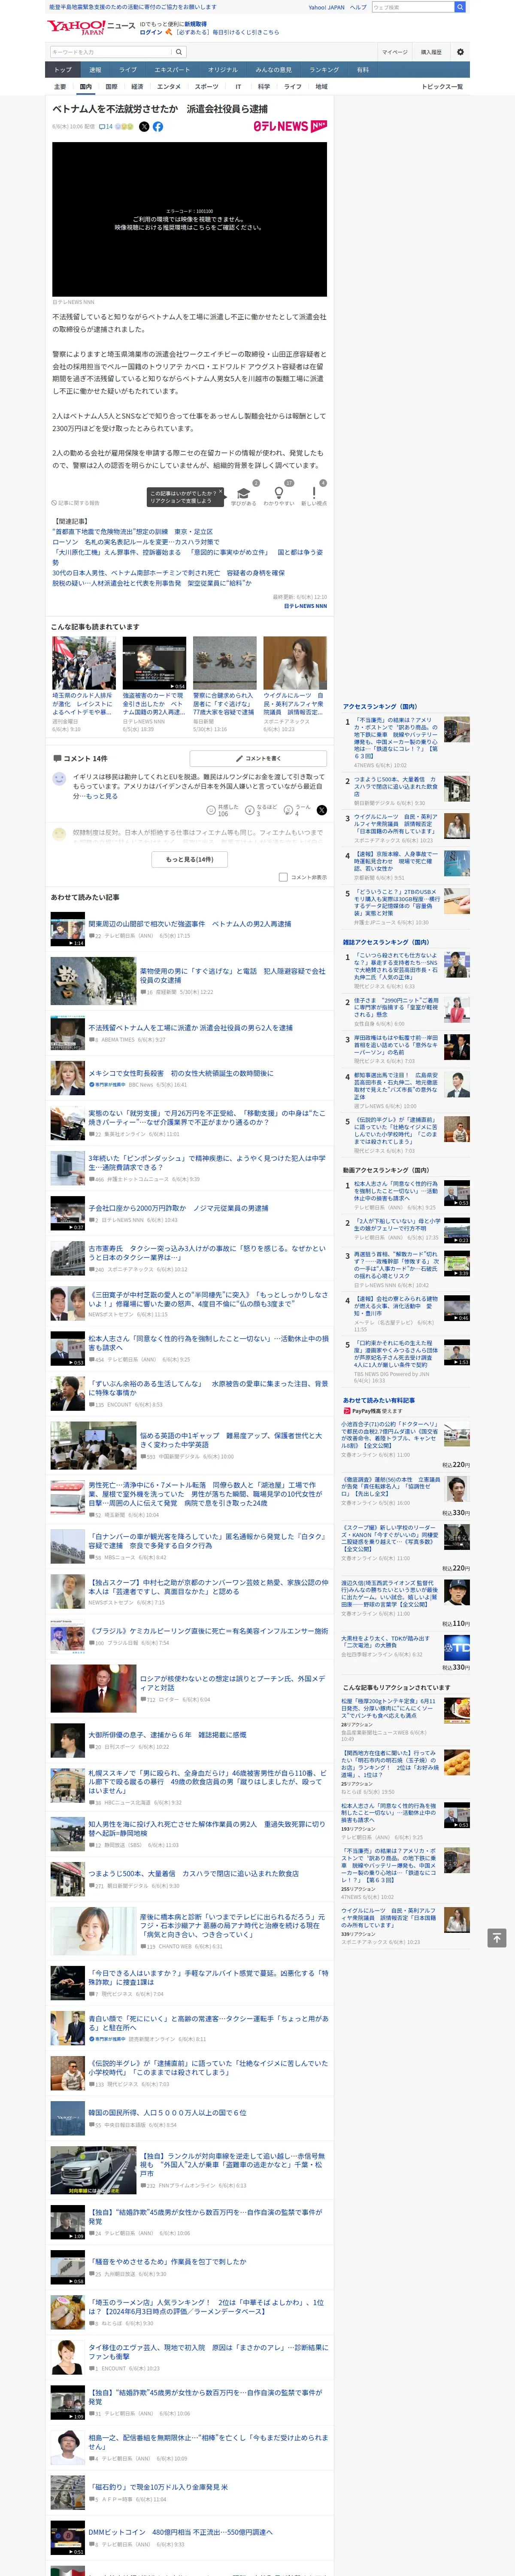Open the 経済 category
The height and width of the screenshot is (2576, 515).
click(x=137, y=87)
